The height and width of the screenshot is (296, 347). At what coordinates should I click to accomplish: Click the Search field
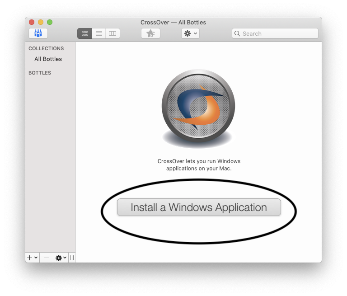pyautogui.click(x=275, y=33)
